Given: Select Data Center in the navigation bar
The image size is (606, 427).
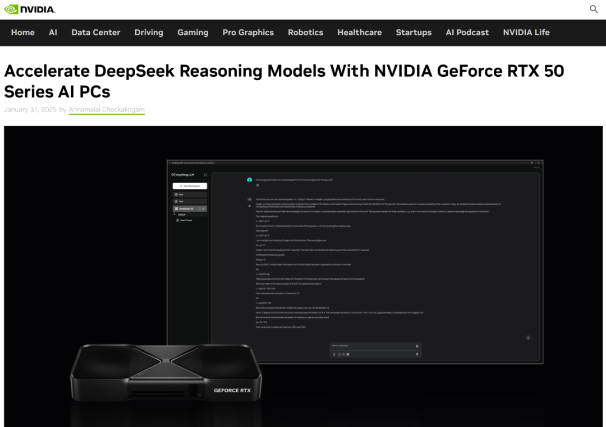Looking at the screenshot, I should [x=96, y=33].
